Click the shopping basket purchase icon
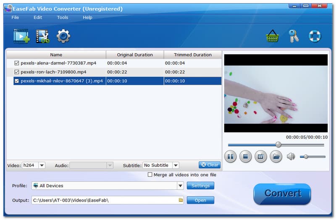 point(273,37)
